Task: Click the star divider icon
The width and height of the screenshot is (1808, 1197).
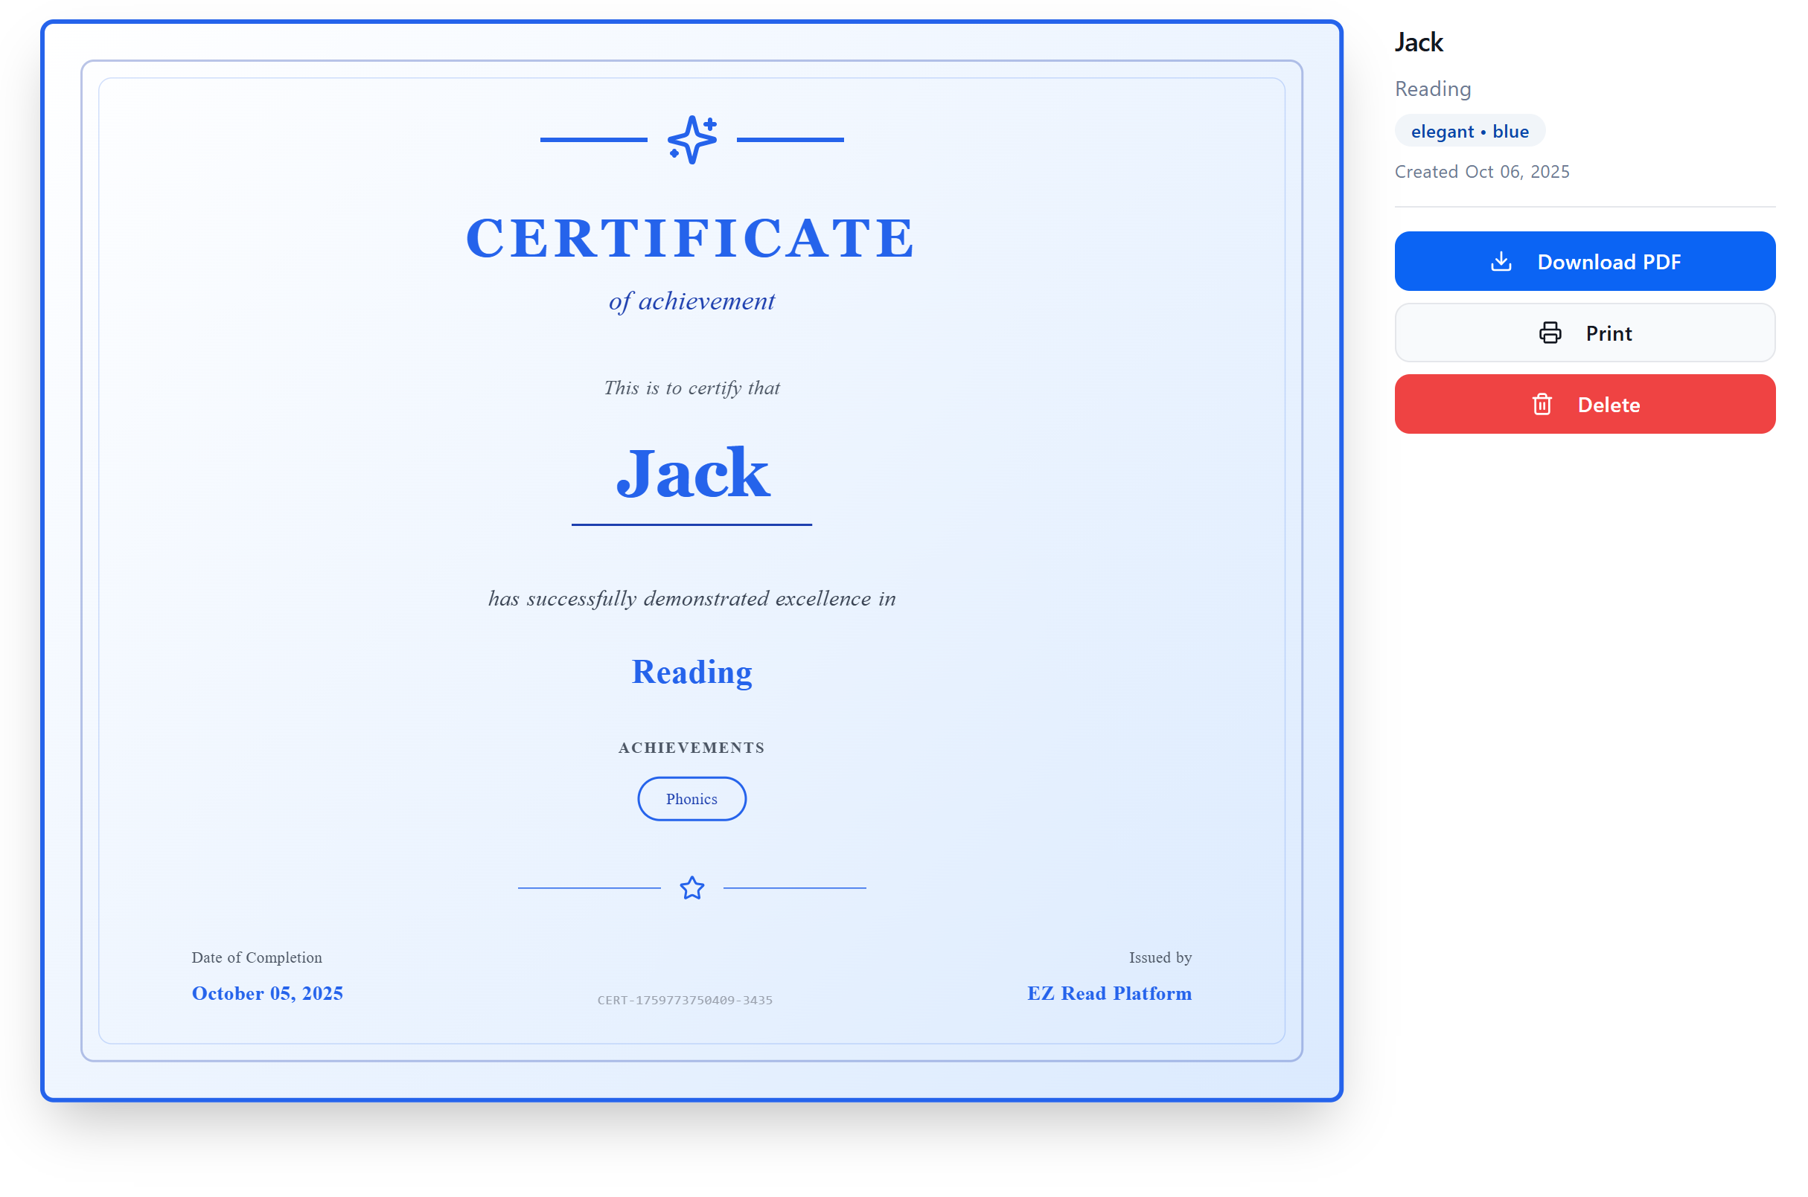Action: tap(691, 888)
